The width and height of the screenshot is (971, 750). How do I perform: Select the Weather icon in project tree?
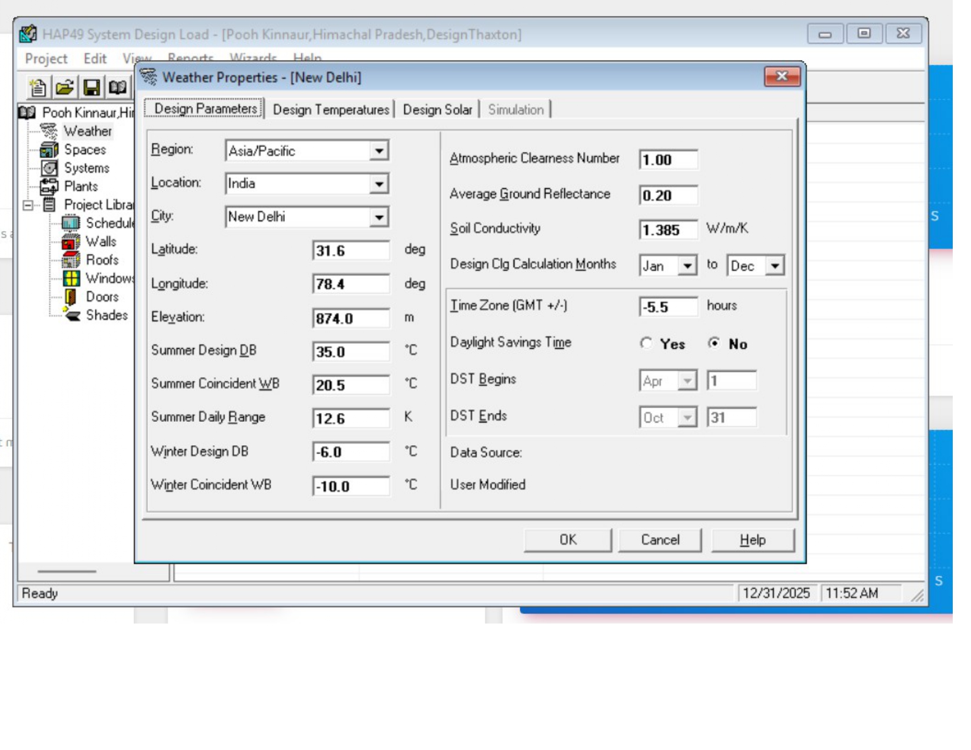point(49,131)
